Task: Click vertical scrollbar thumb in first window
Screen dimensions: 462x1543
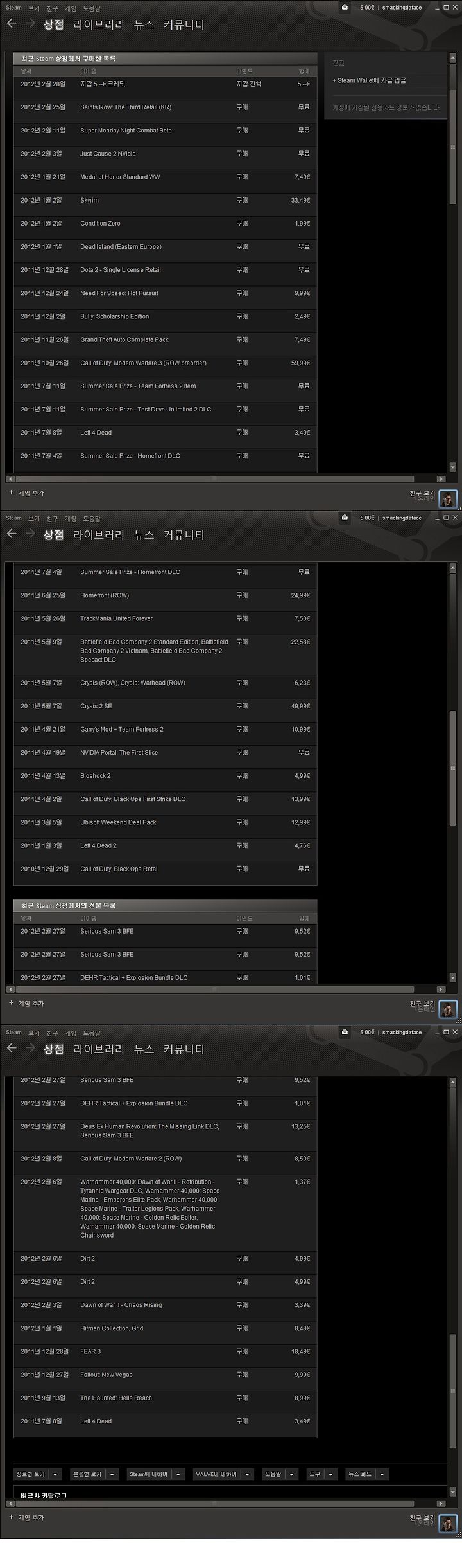Action: coord(452,147)
